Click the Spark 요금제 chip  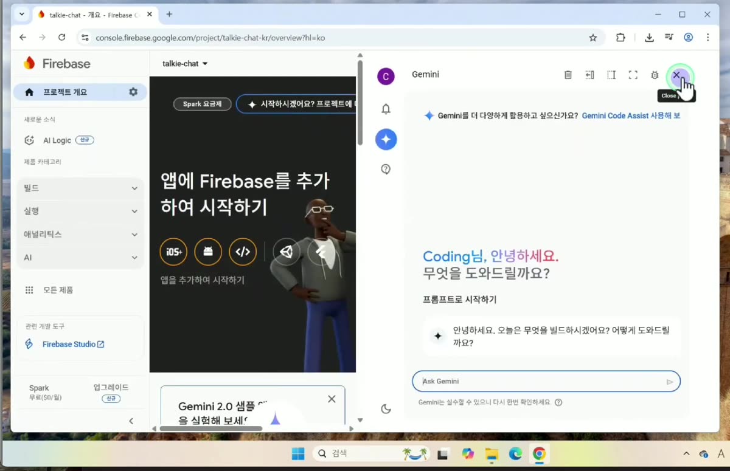pos(202,104)
